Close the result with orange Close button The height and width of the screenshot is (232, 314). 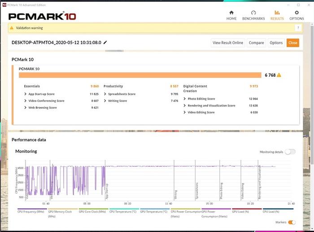(293, 43)
